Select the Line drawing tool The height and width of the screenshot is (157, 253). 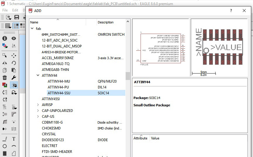[5, 139]
